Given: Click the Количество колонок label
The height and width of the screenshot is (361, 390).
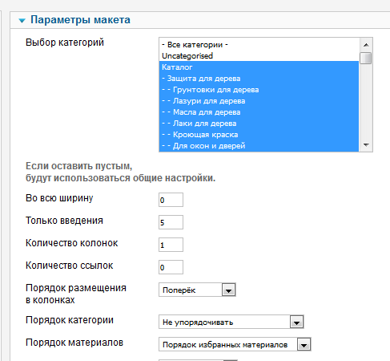Looking at the screenshot, I should click(71, 243).
